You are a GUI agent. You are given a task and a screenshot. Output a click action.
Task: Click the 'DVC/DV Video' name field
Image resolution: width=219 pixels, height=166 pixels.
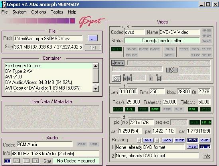click(x=180, y=32)
